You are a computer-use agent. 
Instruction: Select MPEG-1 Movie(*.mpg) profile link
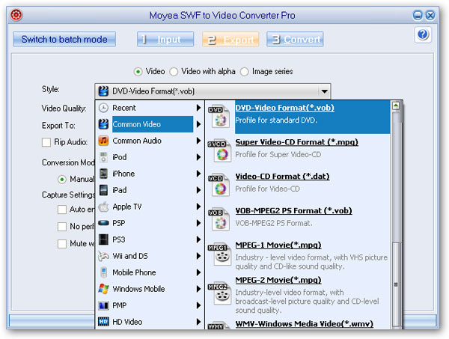pyautogui.click(x=278, y=245)
